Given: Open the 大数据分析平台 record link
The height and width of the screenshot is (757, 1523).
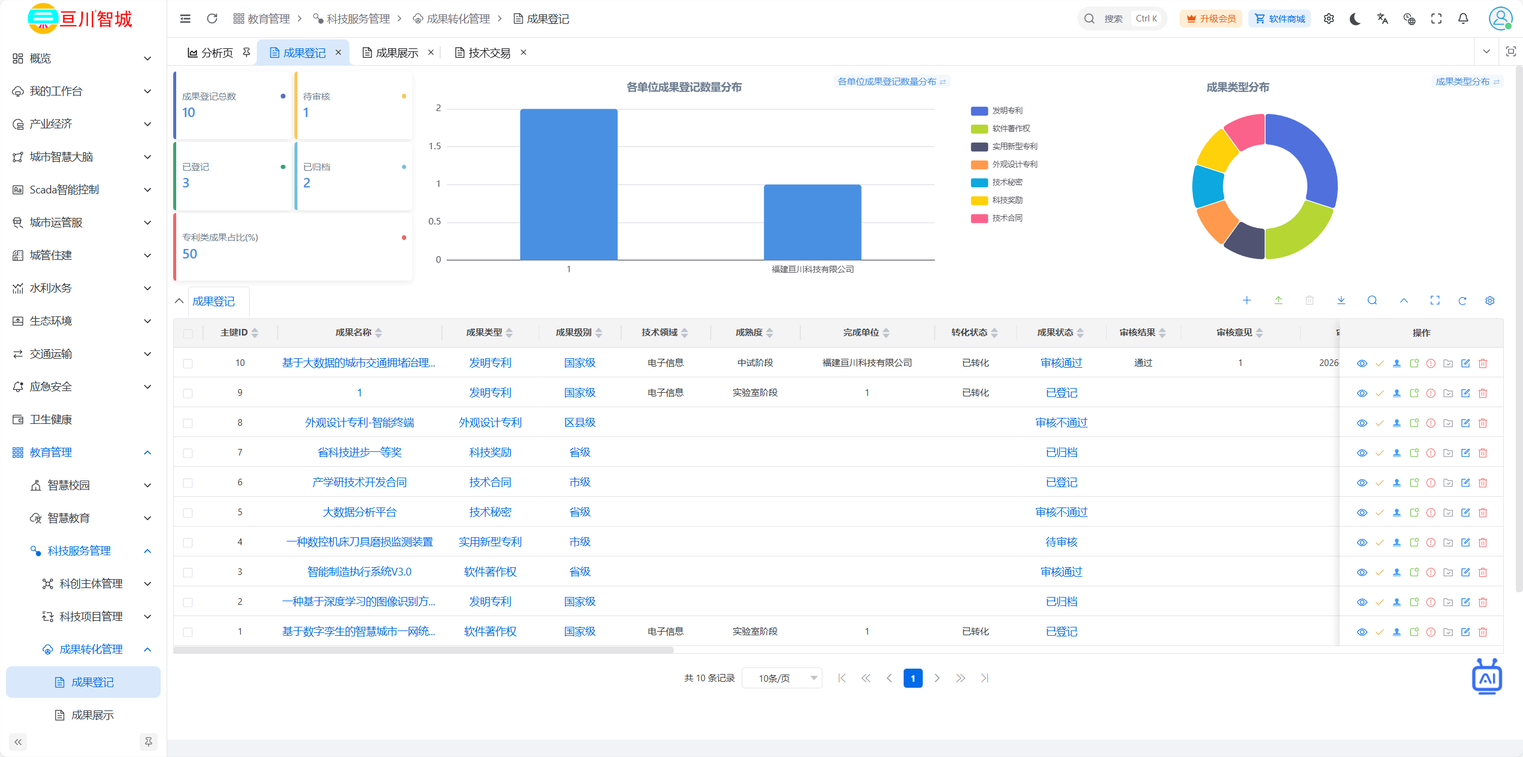Looking at the screenshot, I should [x=359, y=512].
